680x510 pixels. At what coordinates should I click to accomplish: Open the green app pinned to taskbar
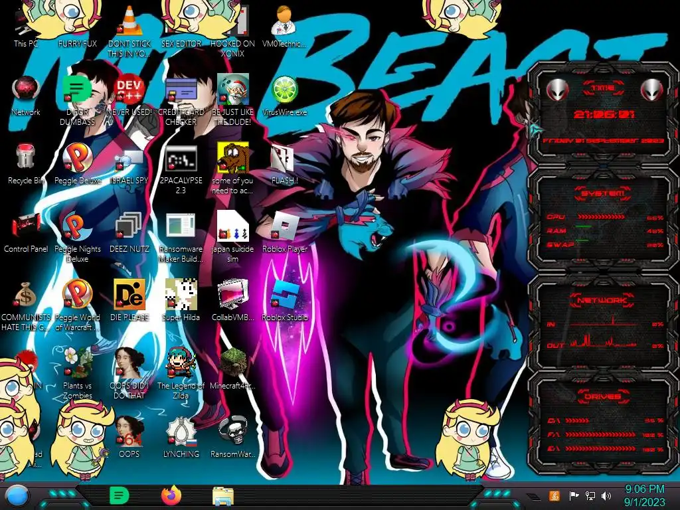[x=119, y=495]
